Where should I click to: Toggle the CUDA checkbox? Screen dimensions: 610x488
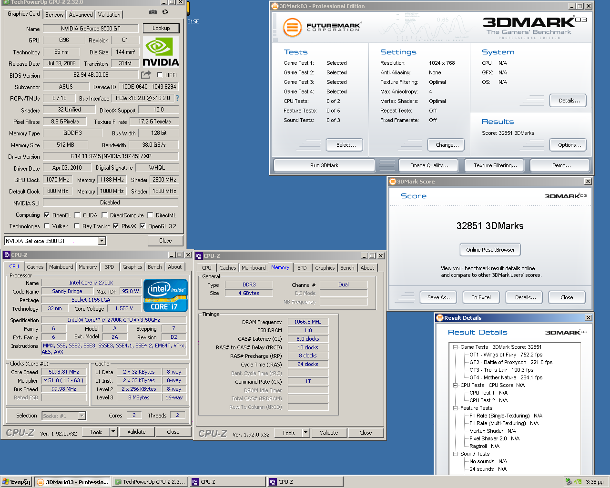point(77,215)
